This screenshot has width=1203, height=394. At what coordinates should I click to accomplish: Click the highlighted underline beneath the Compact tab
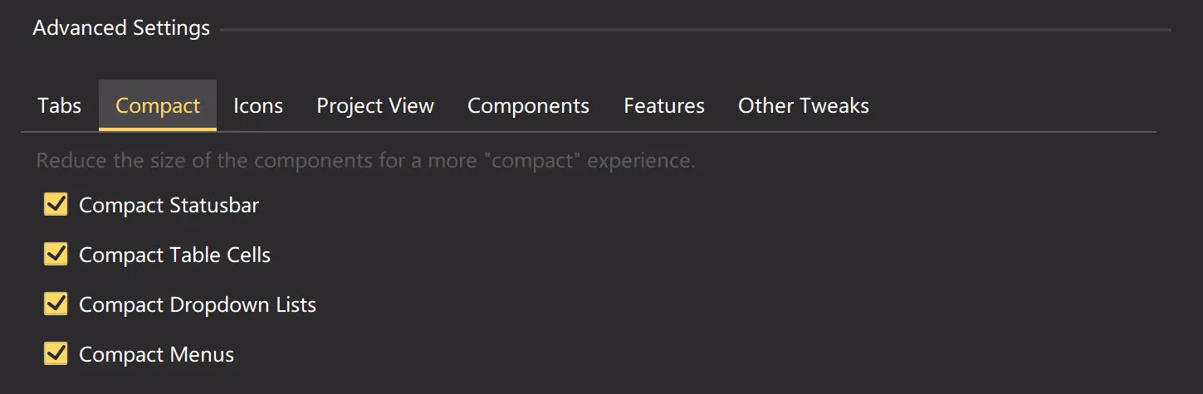click(x=158, y=129)
